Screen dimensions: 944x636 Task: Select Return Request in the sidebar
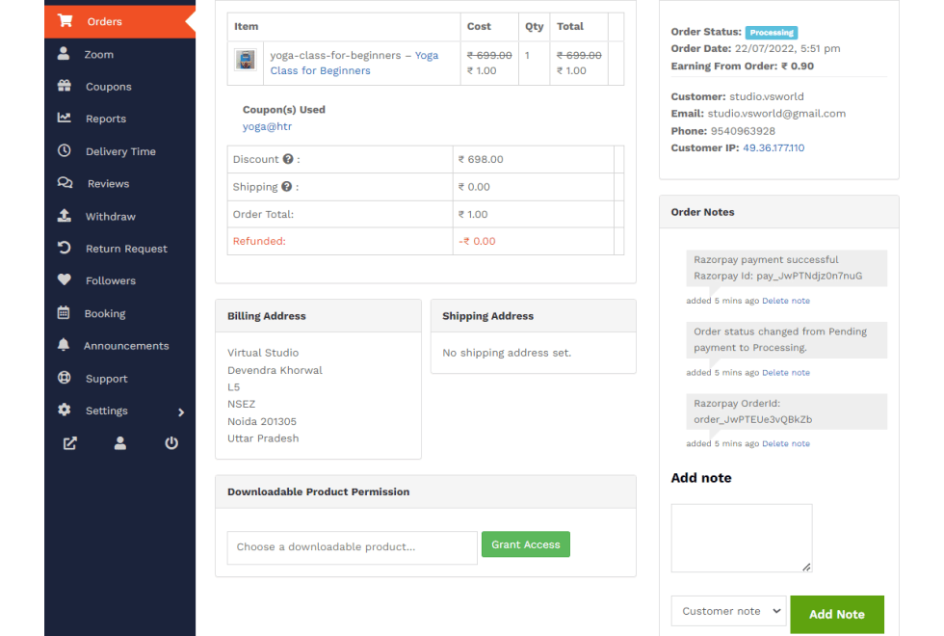pyautogui.click(x=119, y=249)
